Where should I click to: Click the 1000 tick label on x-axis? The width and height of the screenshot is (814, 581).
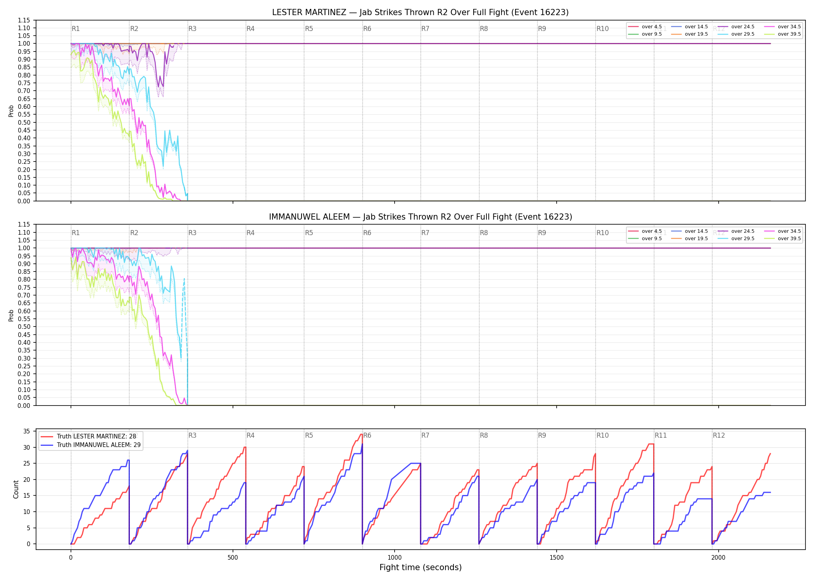pos(395,558)
